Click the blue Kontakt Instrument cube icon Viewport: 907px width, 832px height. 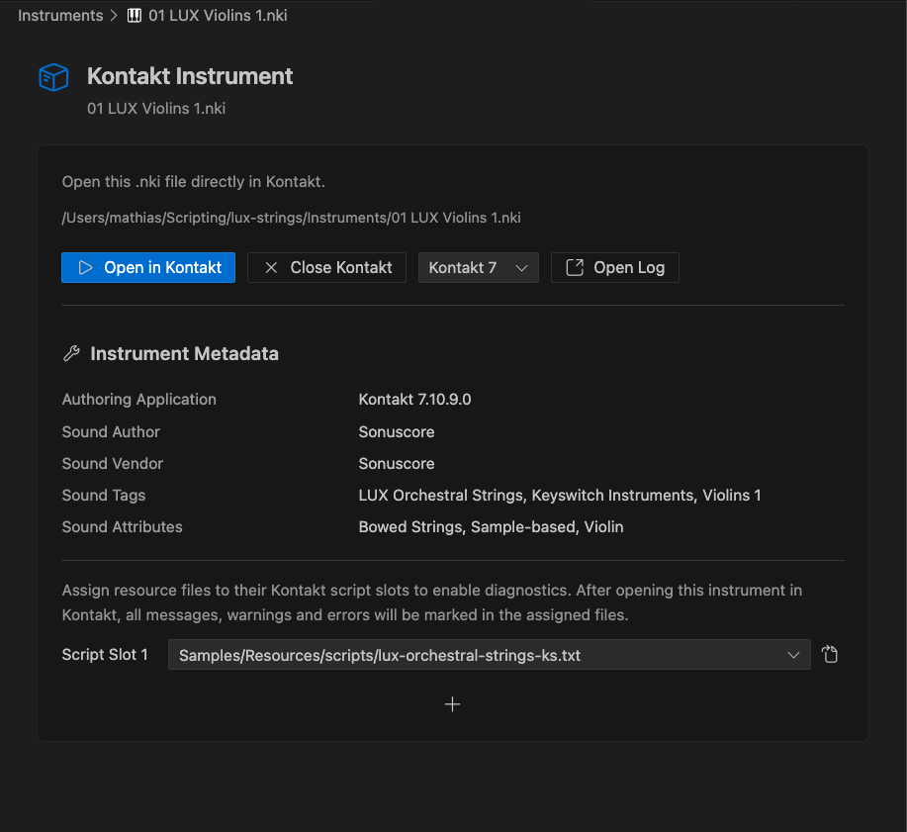click(53, 77)
